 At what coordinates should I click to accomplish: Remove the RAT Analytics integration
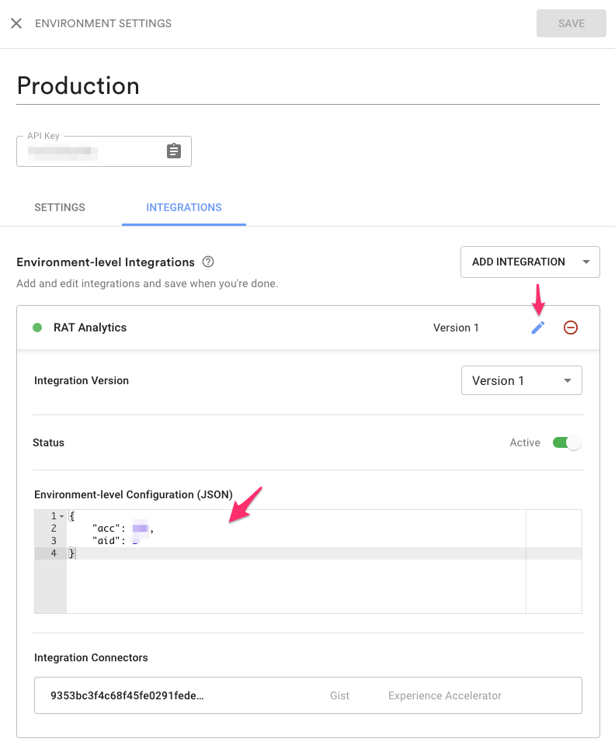(x=571, y=328)
